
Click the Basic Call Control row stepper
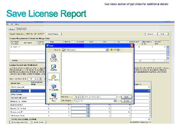pos(88,105)
